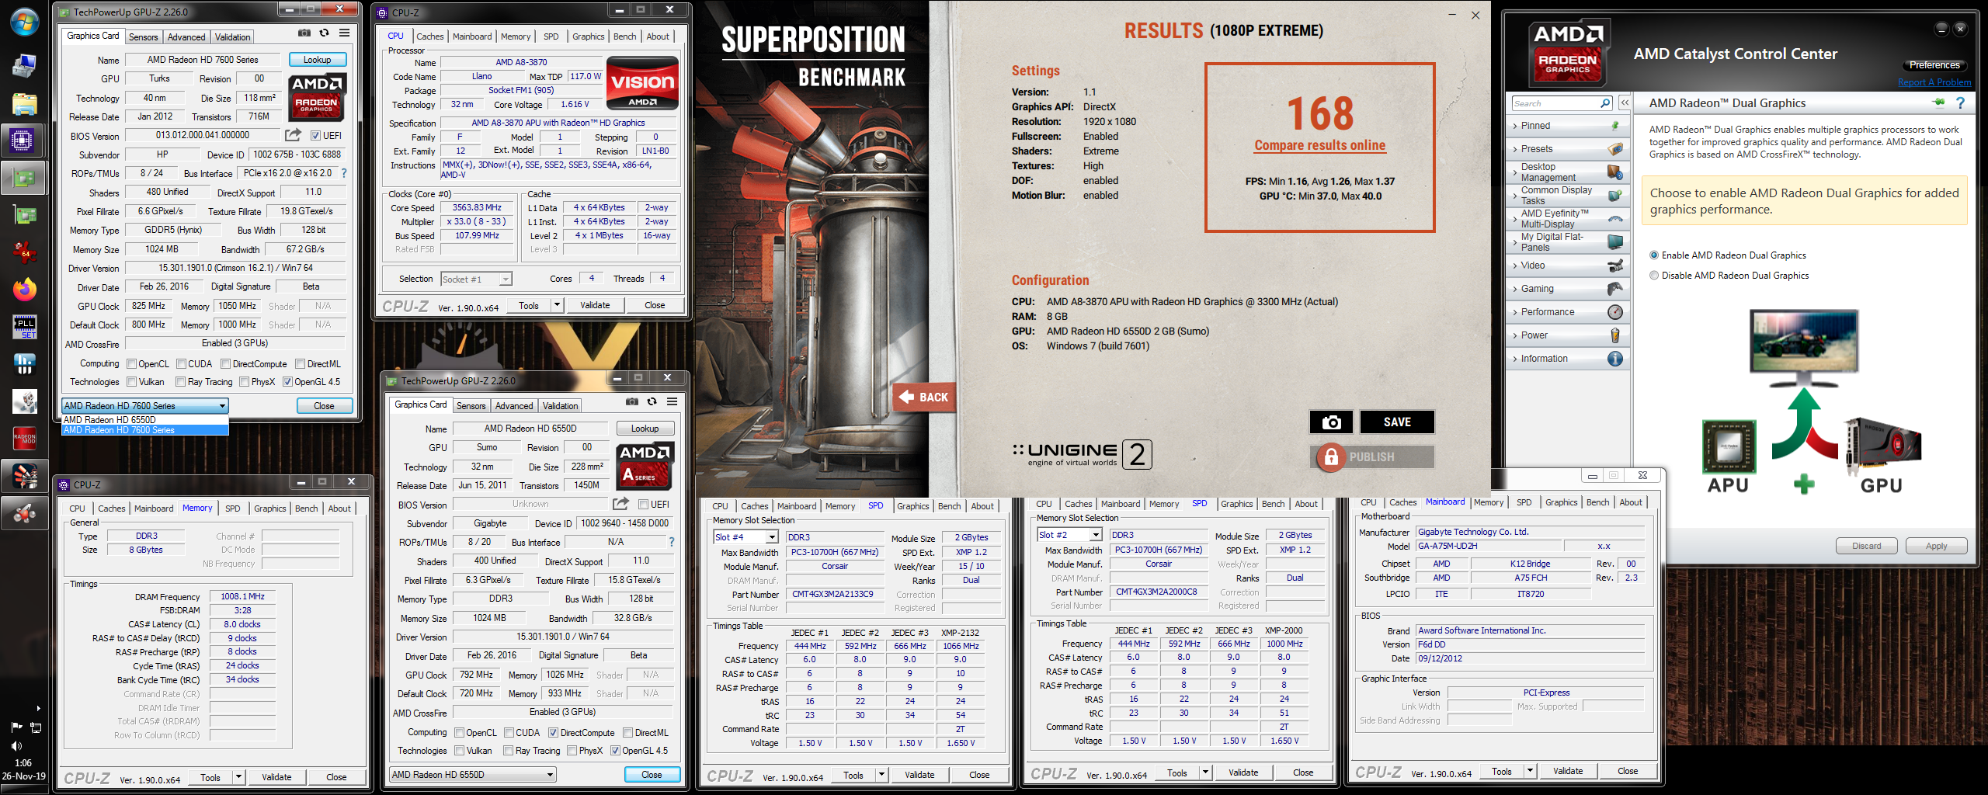Toggle Vulkan checkbox in top GPU-Z window
1988x795 pixels.
(x=132, y=382)
